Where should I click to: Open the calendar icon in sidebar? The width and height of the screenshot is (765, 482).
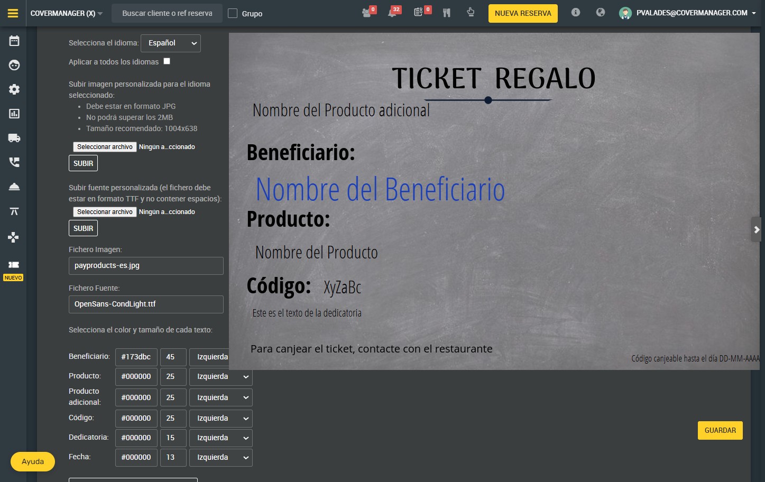[14, 41]
